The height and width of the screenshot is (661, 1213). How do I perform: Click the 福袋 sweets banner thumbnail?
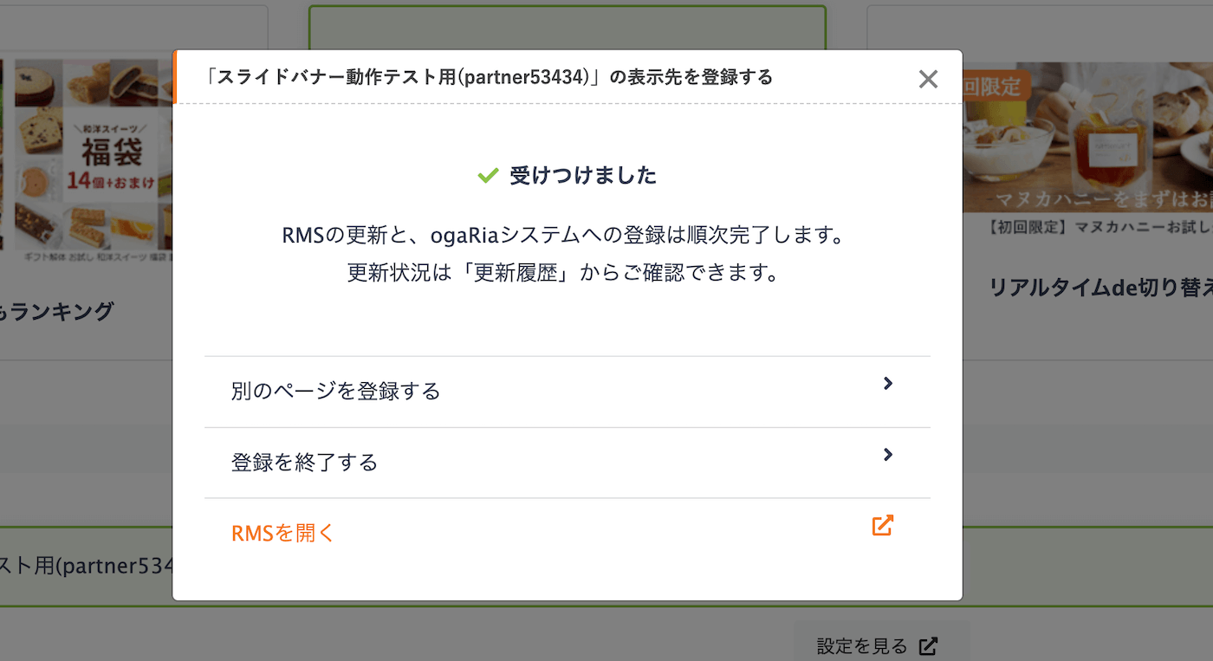click(86, 155)
